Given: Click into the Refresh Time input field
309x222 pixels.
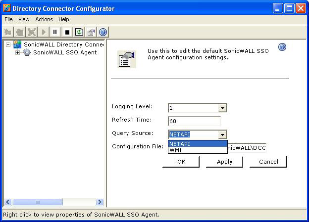Looking at the screenshot, I should click(x=194, y=121).
